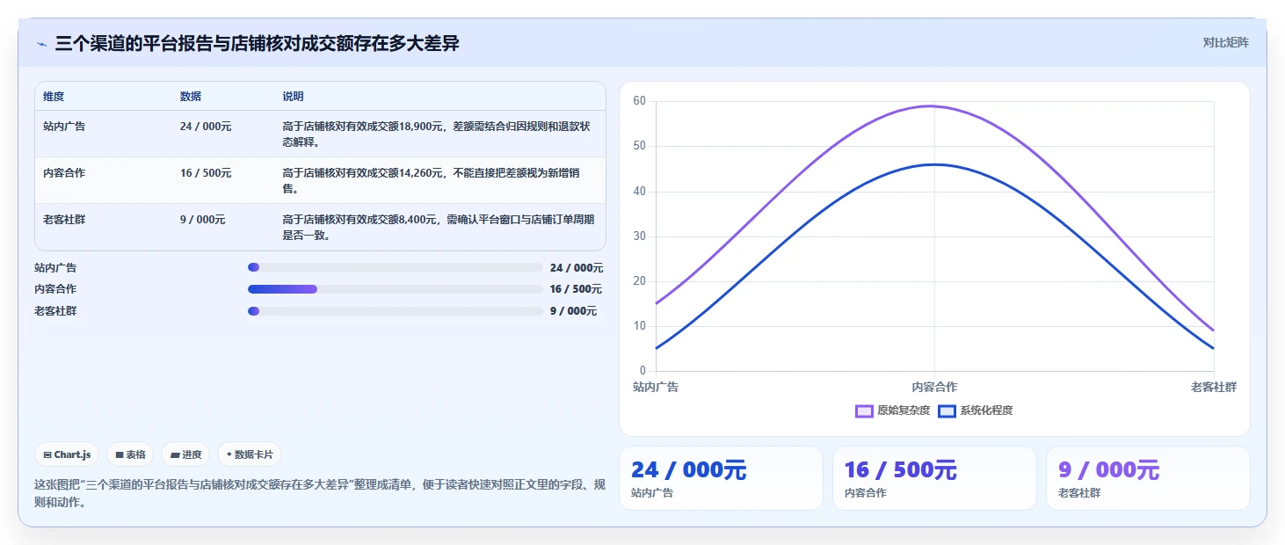1285x545 pixels.
Task: Click the 24 / 000元 value beside the progress bar
Action: point(577,267)
